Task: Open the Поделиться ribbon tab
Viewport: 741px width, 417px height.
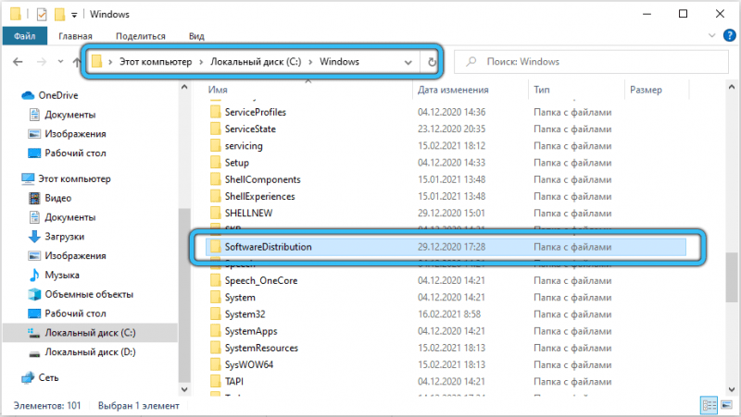Action: [141, 36]
